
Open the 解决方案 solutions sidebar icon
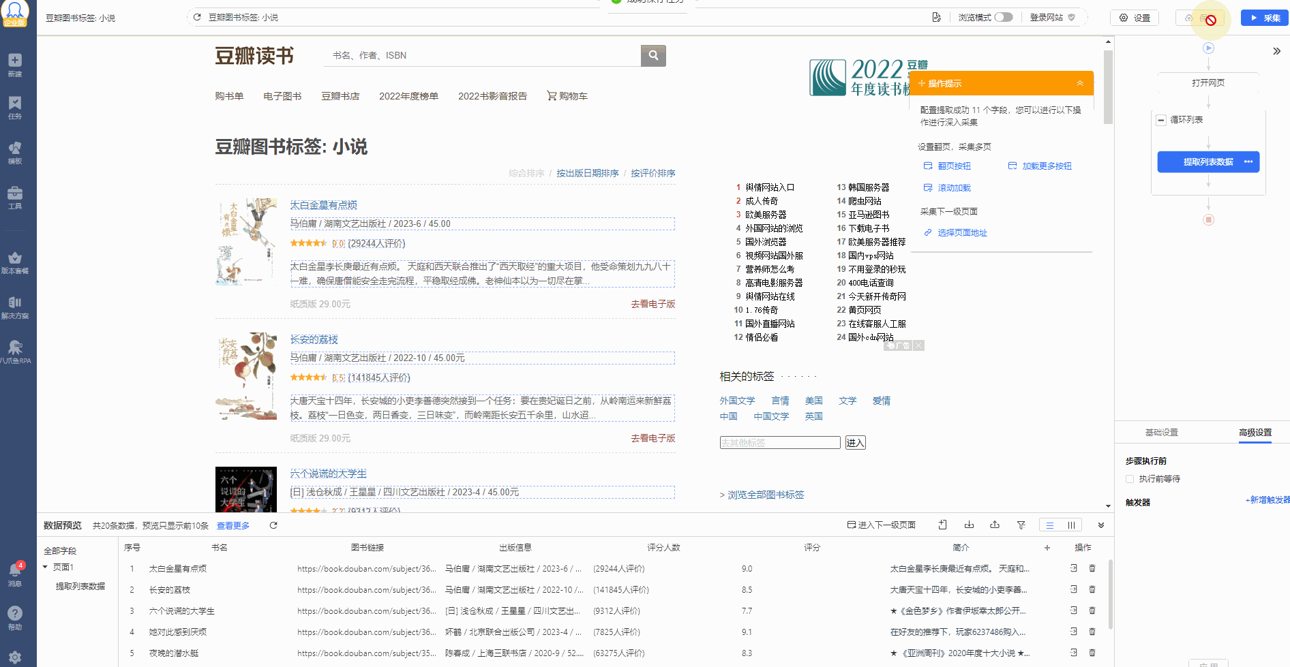pos(15,307)
